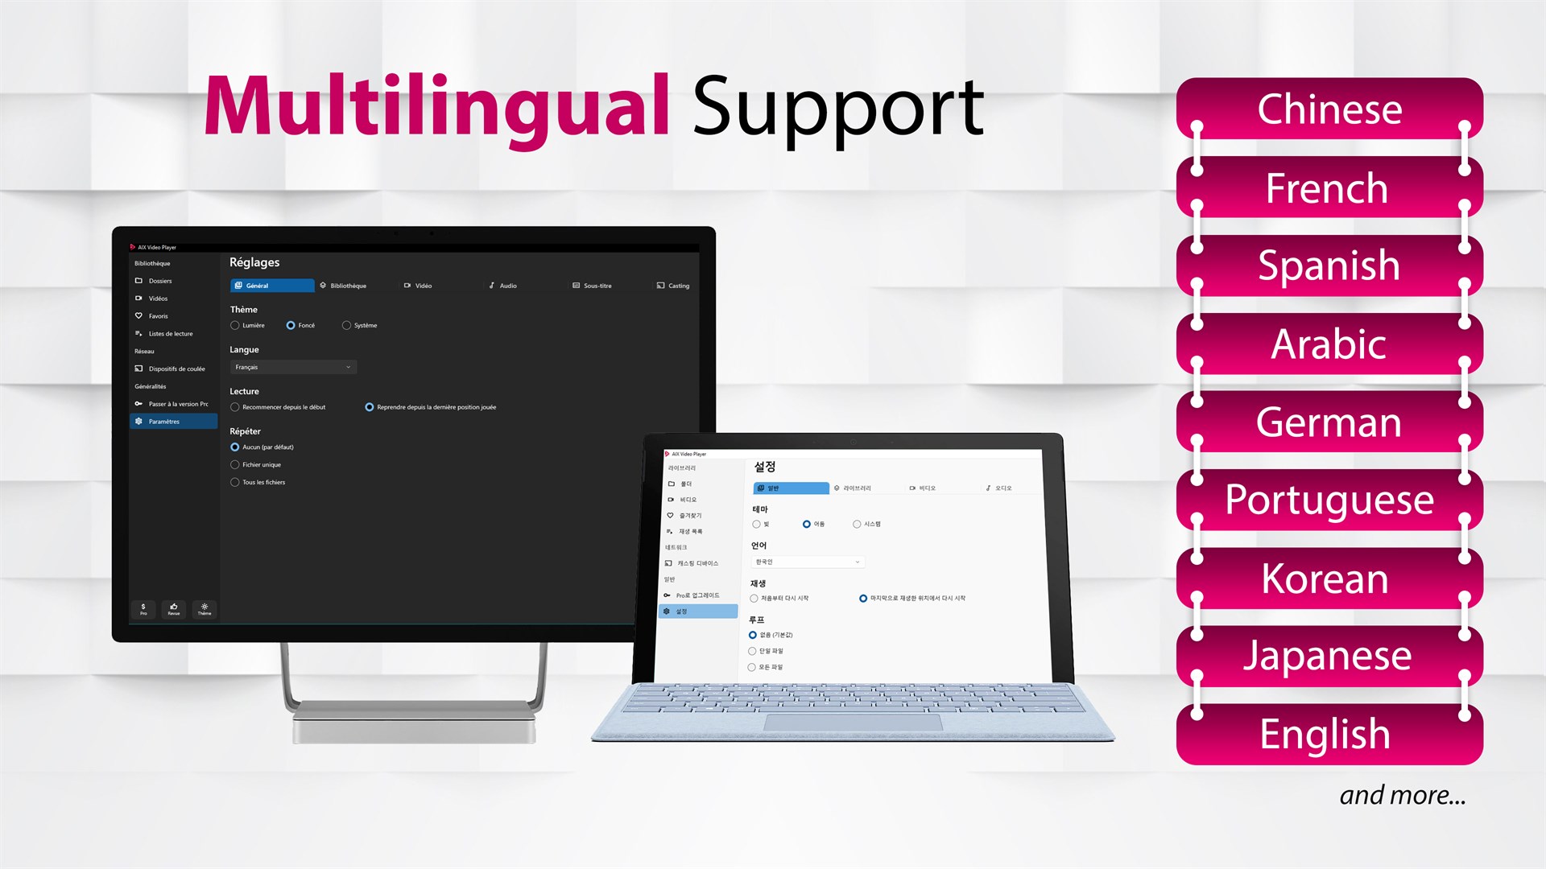1546x869 pixels.
Task: Expand the Langue dropdown selector
Action: 292,366
